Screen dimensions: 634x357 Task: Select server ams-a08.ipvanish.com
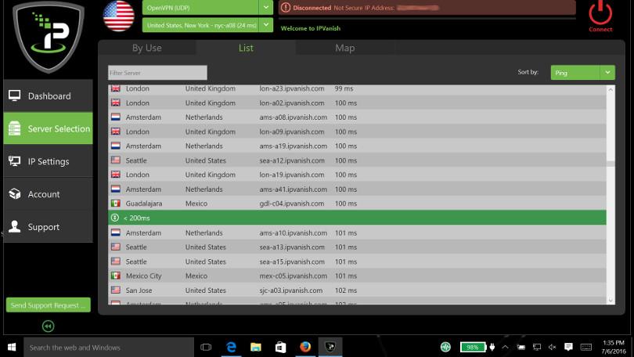click(357, 117)
